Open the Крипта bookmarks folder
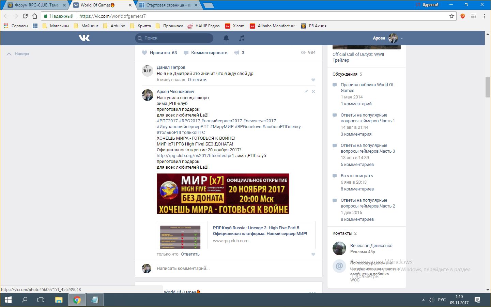 (x=140, y=26)
